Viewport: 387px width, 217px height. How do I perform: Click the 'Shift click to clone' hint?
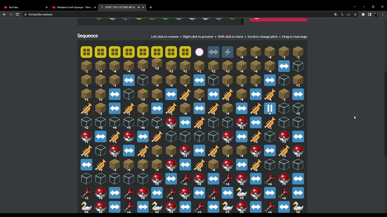[230, 36]
